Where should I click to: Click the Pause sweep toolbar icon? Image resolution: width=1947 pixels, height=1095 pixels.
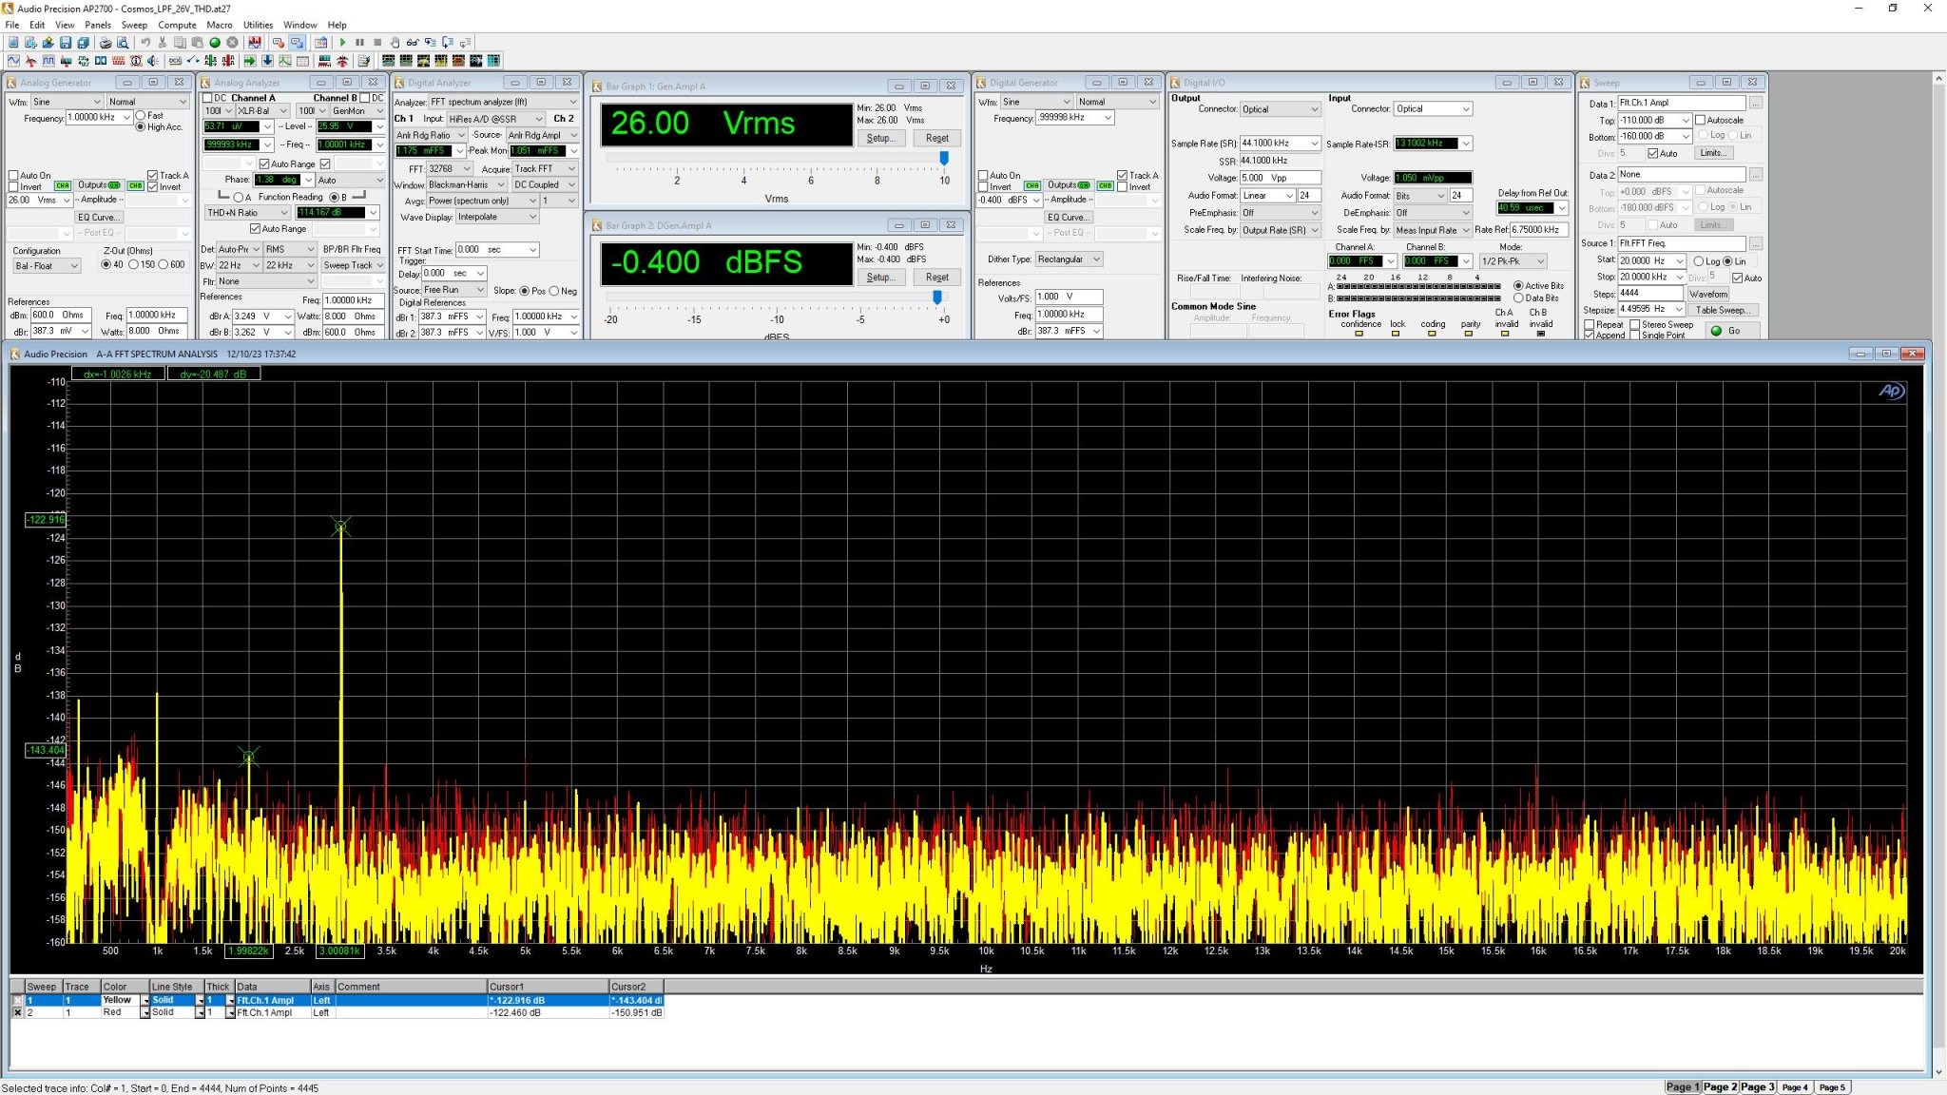[359, 43]
